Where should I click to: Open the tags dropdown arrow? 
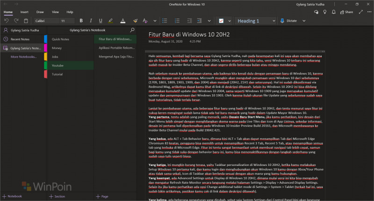pos(230,21)
